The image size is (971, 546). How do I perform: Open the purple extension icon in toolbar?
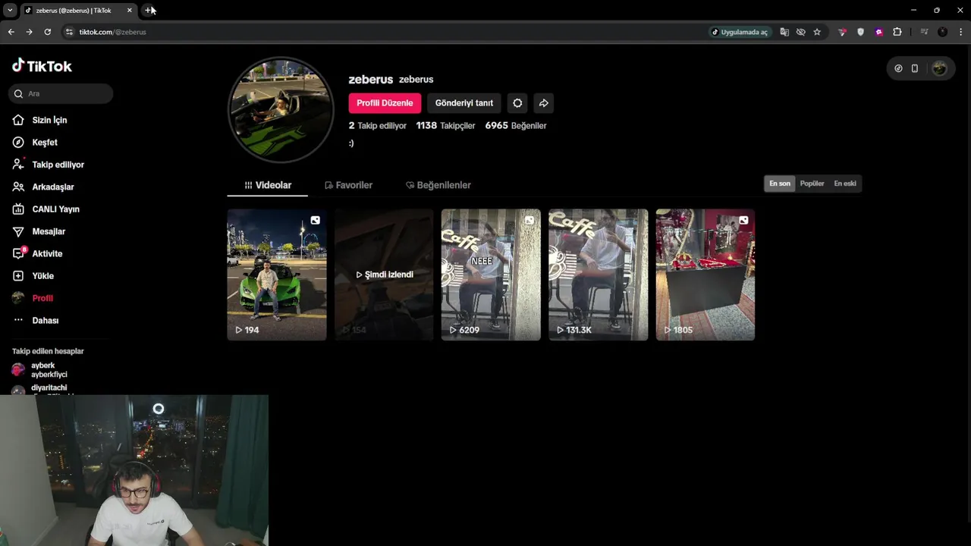(x=879, y=32)
